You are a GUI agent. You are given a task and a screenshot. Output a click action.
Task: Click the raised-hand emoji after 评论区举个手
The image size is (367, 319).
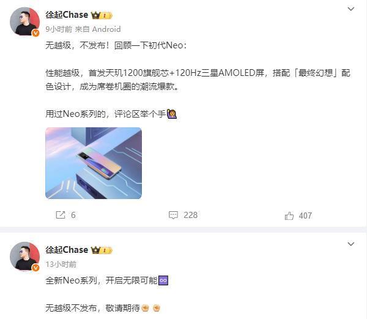click(172, 114)
